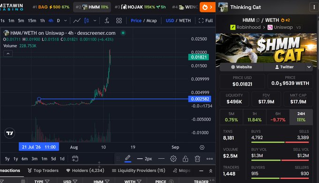Open the Top Traders tab

tap(43, 170)
